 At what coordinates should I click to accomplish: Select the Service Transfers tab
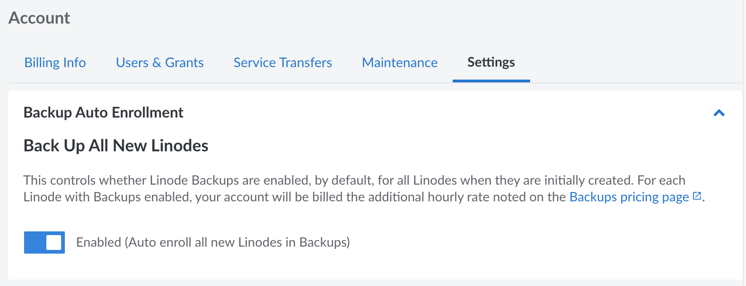(x=283, y=62)
